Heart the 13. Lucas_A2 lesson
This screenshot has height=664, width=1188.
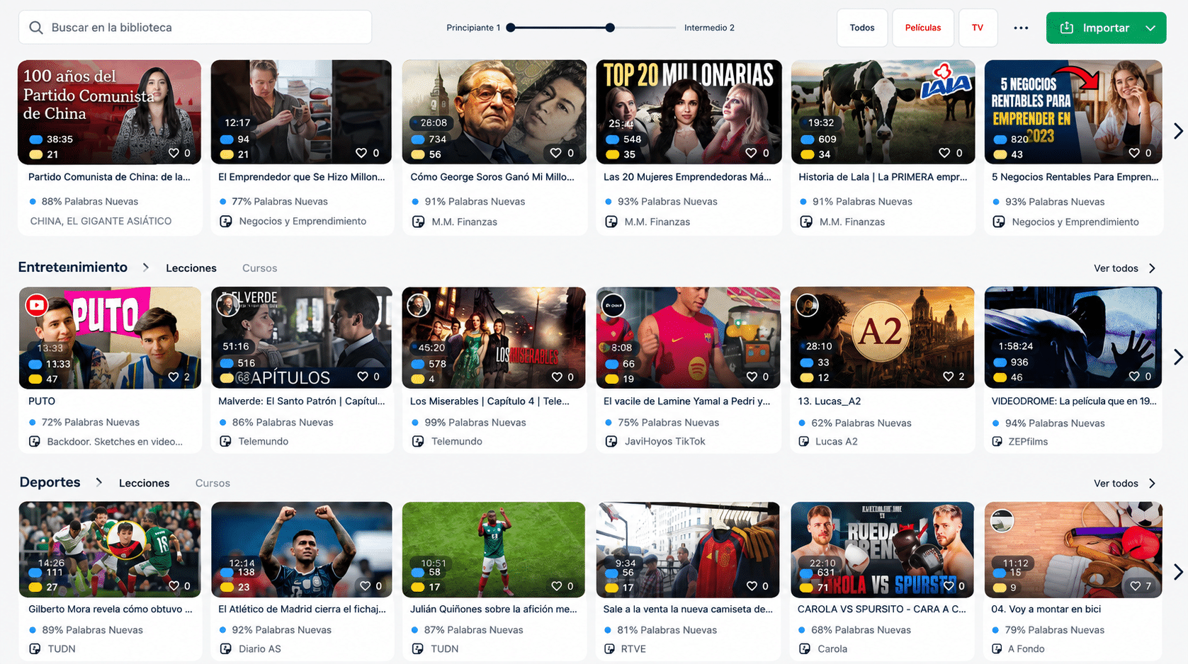tap(948, 377)
